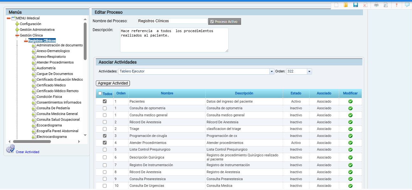The height and width of the screenshot is (190, 412).
Task: Click the Nombre del Proceso text field
Action: tap(172, 21)
